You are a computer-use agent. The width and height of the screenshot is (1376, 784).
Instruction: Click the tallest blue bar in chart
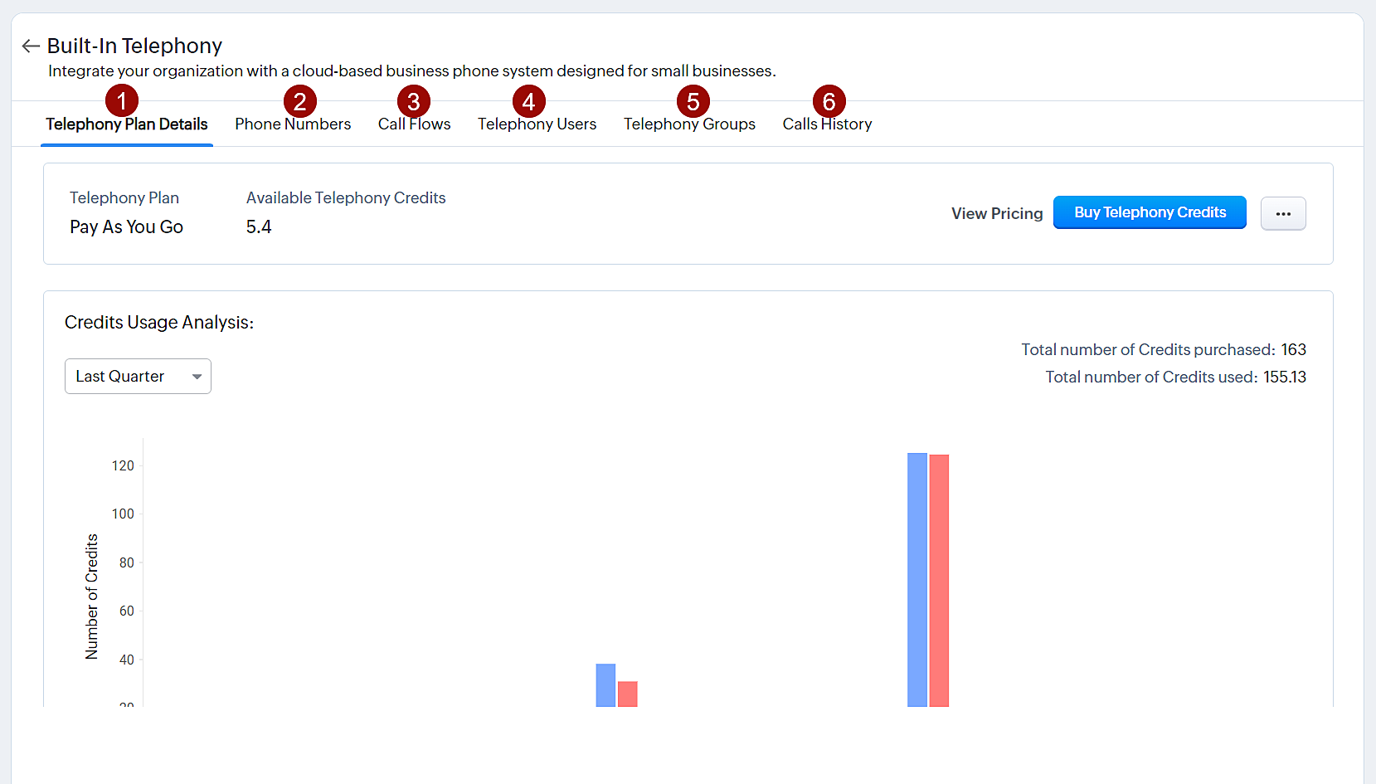coord(917,581)
